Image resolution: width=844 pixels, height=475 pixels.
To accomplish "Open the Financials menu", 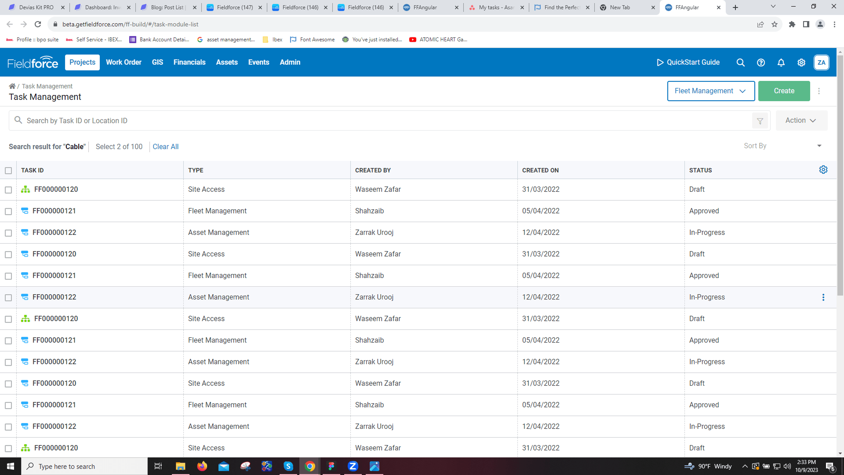I will pyautogui.click(x=189, y=62).
